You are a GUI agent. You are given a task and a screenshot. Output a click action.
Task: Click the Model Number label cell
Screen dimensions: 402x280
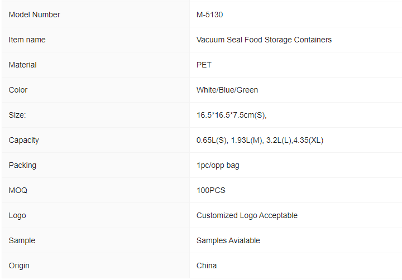pyautogui.click(x=95, y=15)
